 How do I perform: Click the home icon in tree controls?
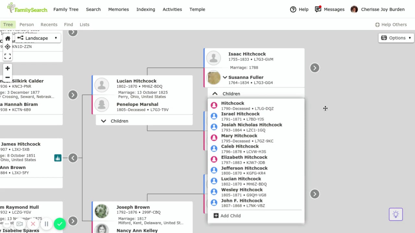coord(8,39)
